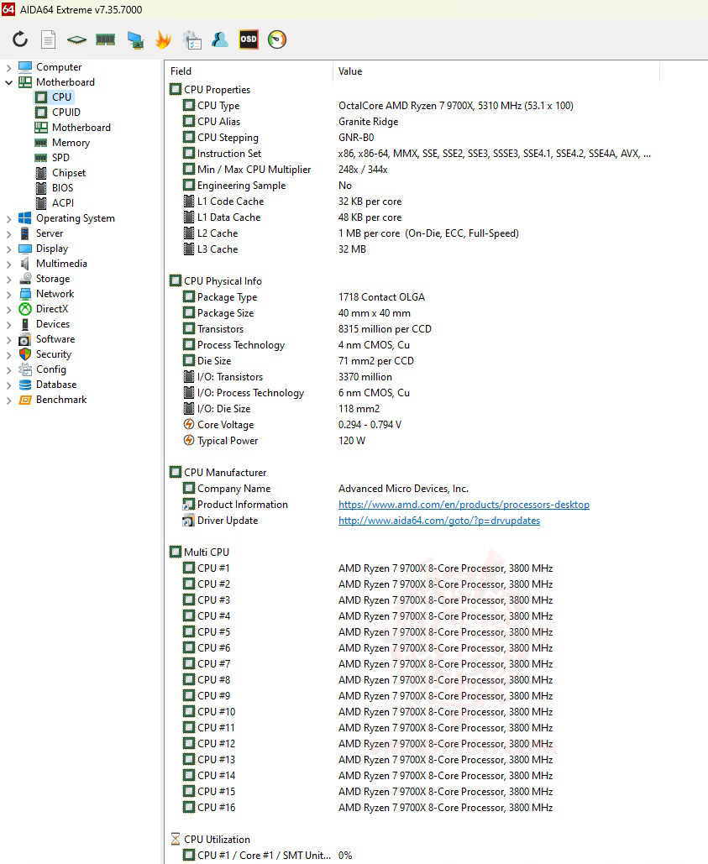Expand the Display tree node
708x864 pixels.
pos(8,249)
